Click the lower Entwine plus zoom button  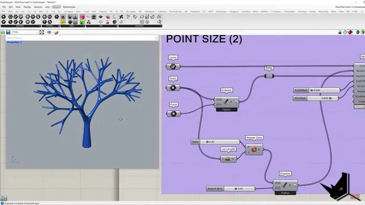(295, 185)
